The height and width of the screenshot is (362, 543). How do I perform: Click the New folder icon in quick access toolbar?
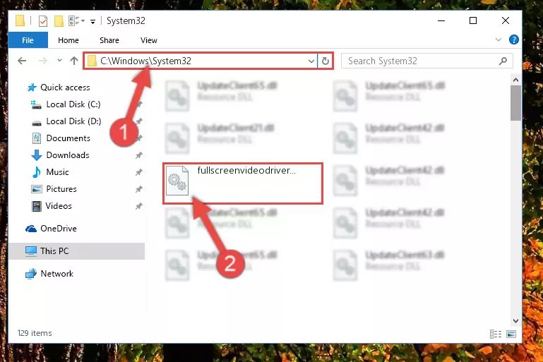coord(59,21)
